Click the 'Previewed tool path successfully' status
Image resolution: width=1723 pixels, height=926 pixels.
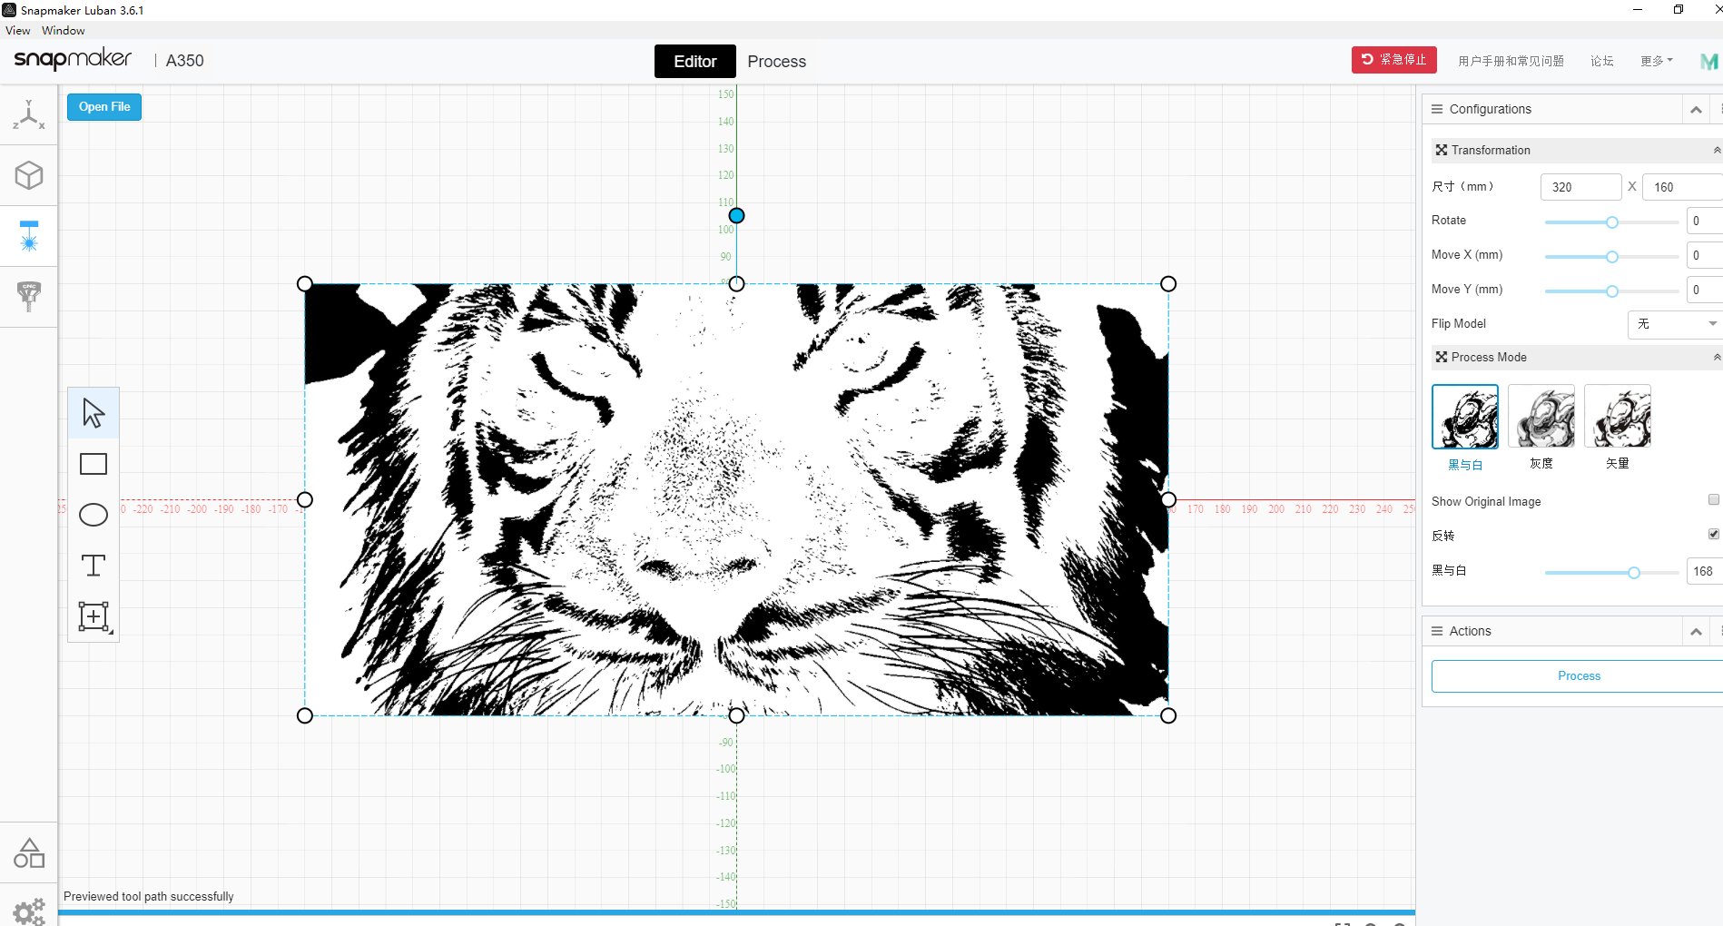pos(149,896)
